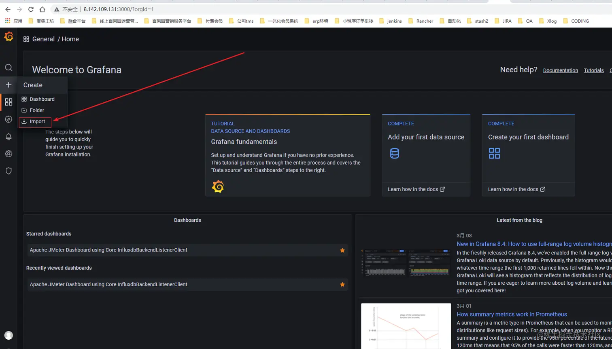This screenshot has width=612, height=349.
Task: Open the Configuration gear icon
Action: point(8,153)
